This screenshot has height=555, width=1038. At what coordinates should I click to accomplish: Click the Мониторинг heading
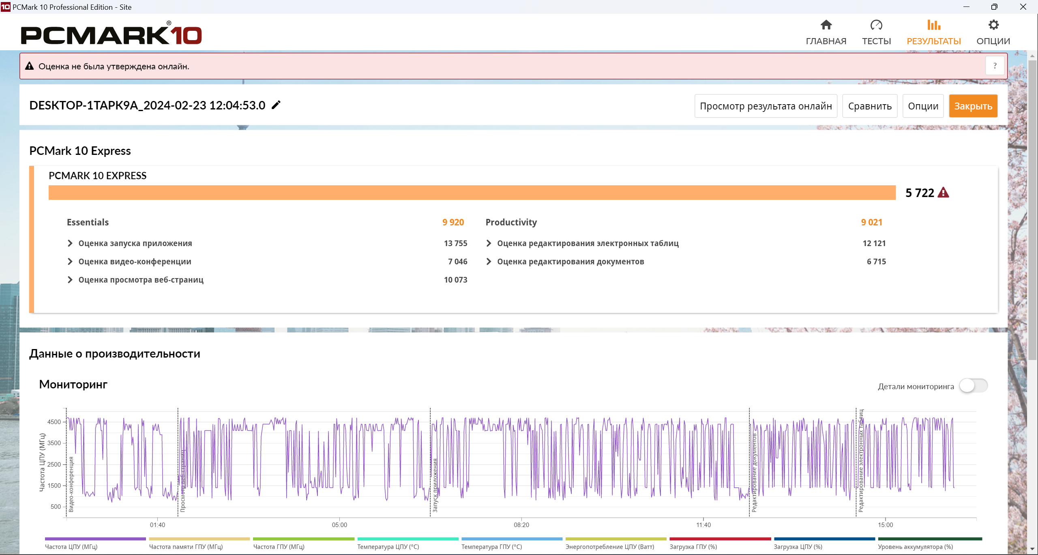(x=73, y=384)
